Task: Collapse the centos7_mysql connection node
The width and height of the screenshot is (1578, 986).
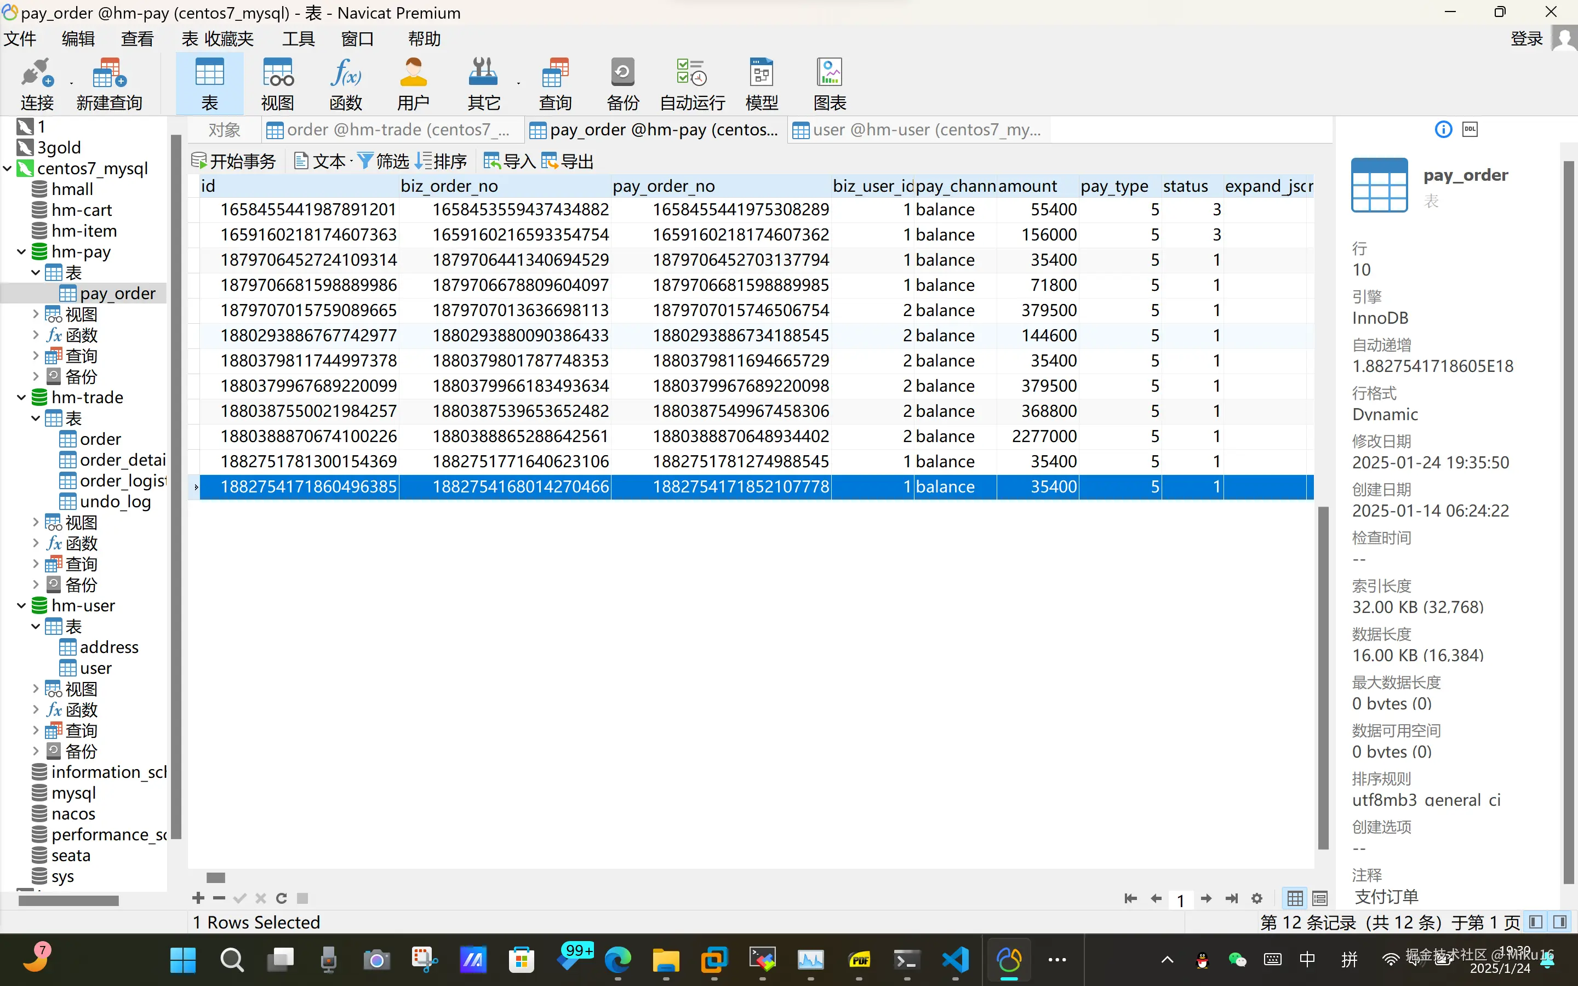Action: click(7, 168)
